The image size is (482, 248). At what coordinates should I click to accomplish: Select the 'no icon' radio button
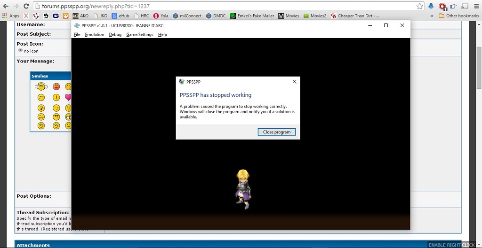click(20, 50)
